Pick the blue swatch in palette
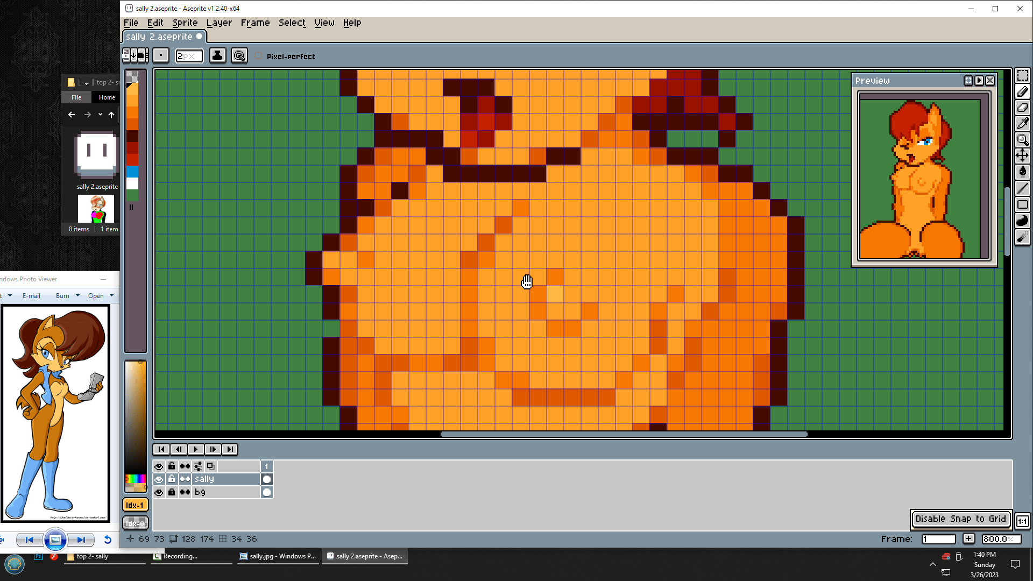The width and height of the screenshot is (1033, 581). coord(132,172)
